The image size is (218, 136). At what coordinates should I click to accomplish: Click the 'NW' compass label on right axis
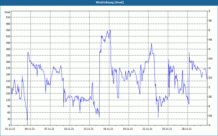pyautogui.click(x=210, y=59)
